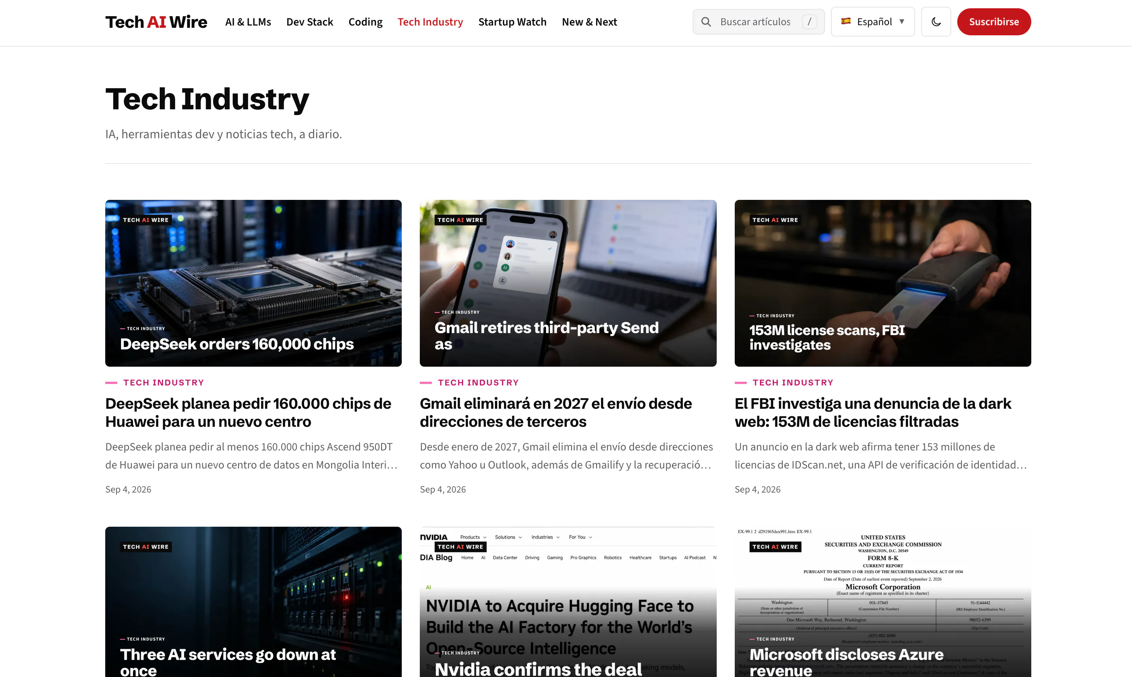Open the Gmail retires third-party Send thumbnail
Image resolution: width=1132 pixels, height=677 pixels.
coord(568,283)
